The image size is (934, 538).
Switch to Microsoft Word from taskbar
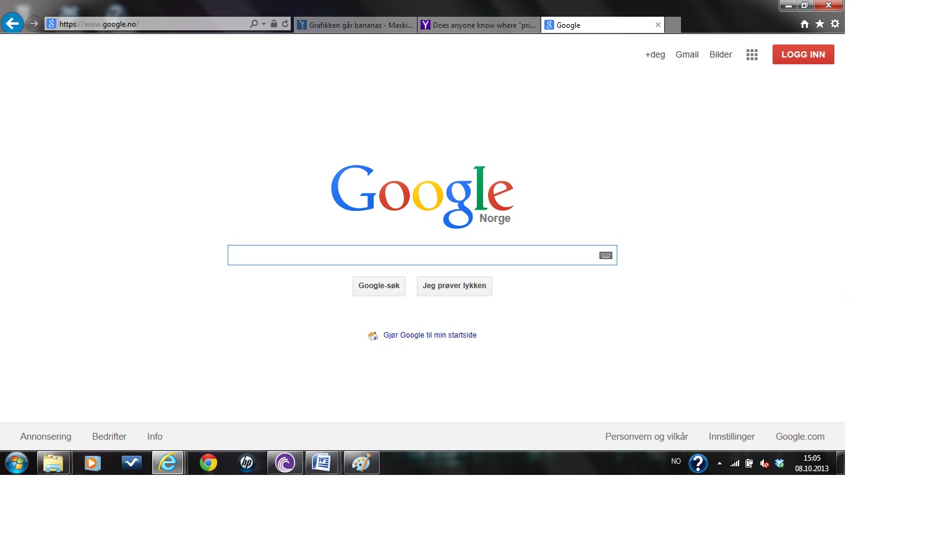pos(322,463)
